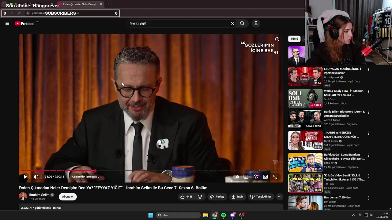Show hidden system tray icons chevron

pyautogui.click(x=353, y=215)
